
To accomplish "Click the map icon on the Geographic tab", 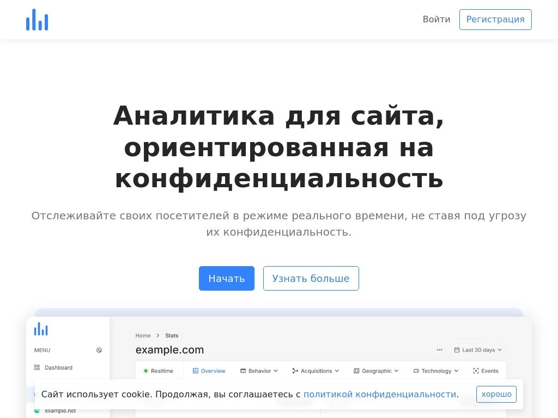I will point(357,371).
